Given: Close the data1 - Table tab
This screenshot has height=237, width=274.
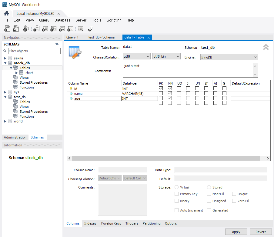Looking at the screenshot, I should [149, 38].
